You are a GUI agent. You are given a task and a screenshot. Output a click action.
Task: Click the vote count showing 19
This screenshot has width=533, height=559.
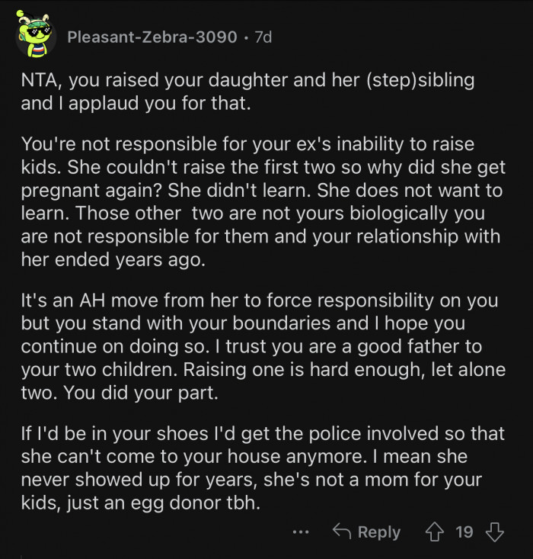tap(464, 532)
